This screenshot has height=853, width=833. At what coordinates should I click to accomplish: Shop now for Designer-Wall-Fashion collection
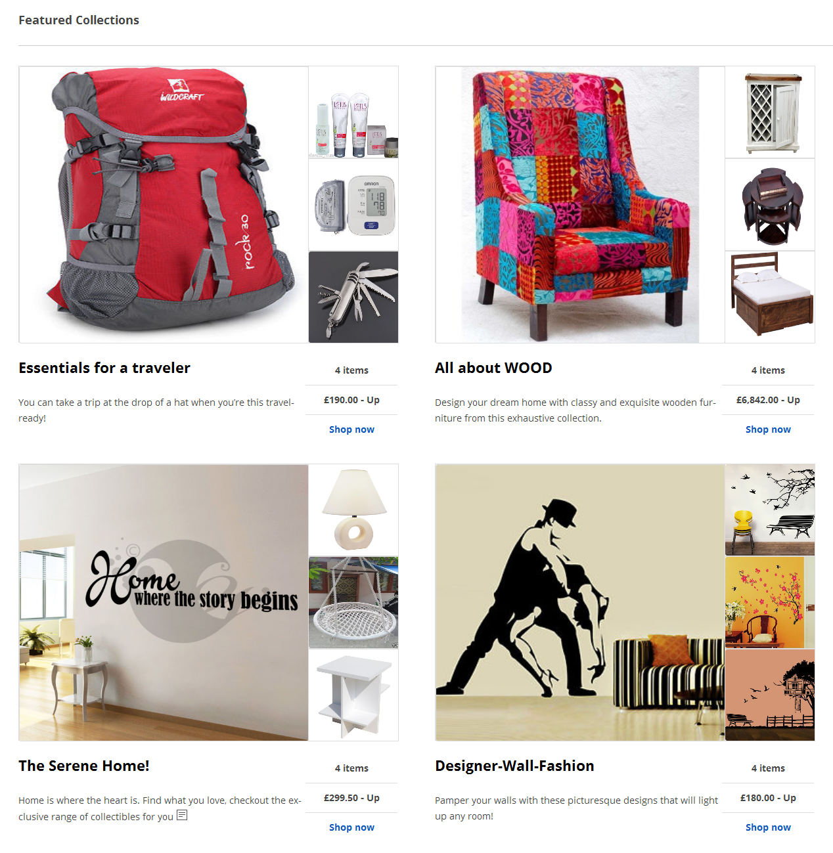click(768, 827)
